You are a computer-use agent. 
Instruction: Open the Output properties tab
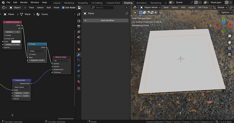pyautogui.click(x=79, y=26)
